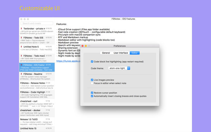This screenshot has width=211, height=132.
Task: Minimize Preferences with the yellow button
Action: pyautogui.click(x=86, y=46)
